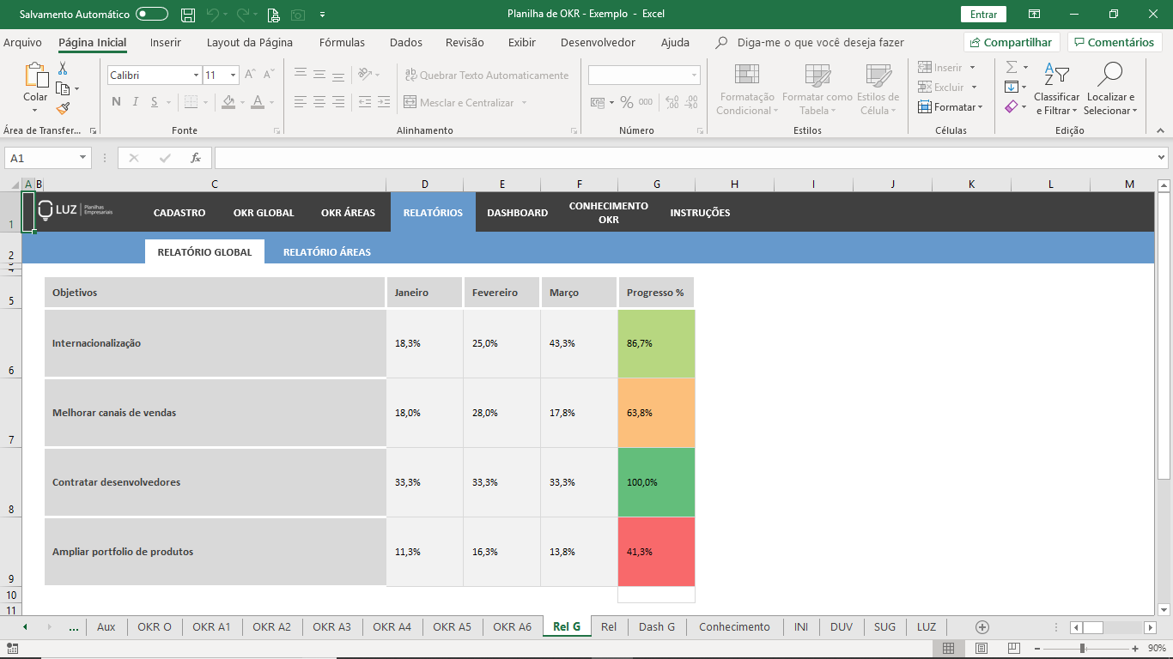Image resolution: width=1173 pixels, height=659 pixels.
Task: Click the Compartilhar button
Action: tap(1012, 42)
